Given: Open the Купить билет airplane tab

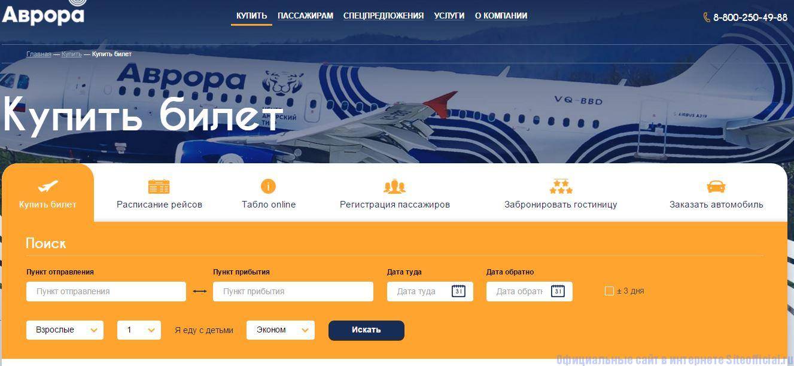Looking at the screenshot, I should [48, 194].
